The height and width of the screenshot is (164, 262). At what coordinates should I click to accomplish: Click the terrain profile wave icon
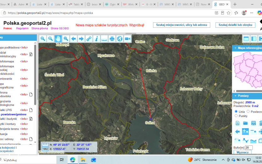[253, 141]
